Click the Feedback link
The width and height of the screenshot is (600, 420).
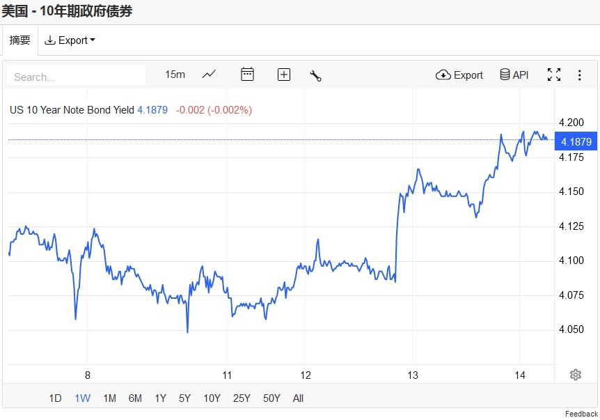click(581, 414)
